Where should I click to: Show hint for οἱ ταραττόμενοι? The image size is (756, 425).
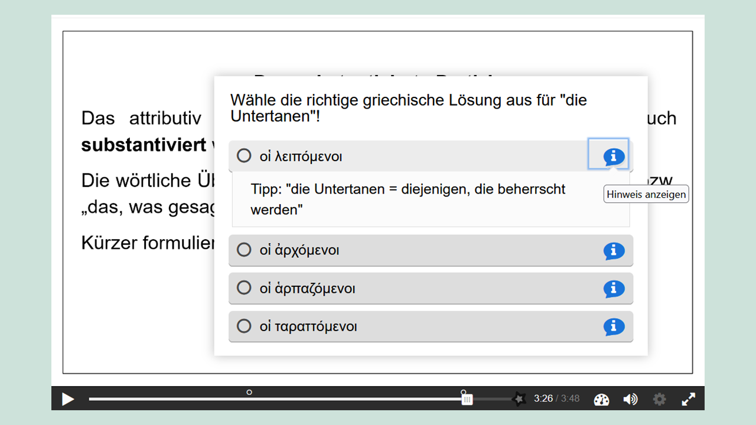[x=614, y=326]
